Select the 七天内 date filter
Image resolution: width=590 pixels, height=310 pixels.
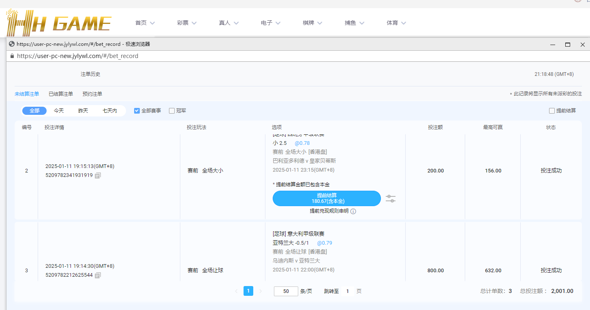(x=110, y=111)
